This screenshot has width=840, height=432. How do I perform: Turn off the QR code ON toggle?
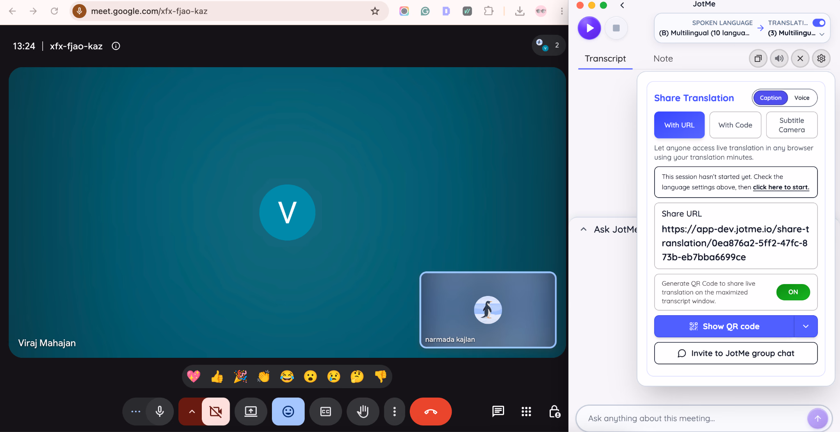[x=793, y=292]
